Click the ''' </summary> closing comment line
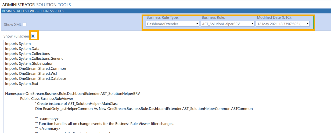This screenshot has height=133, width=331. [x=48, y=129]
